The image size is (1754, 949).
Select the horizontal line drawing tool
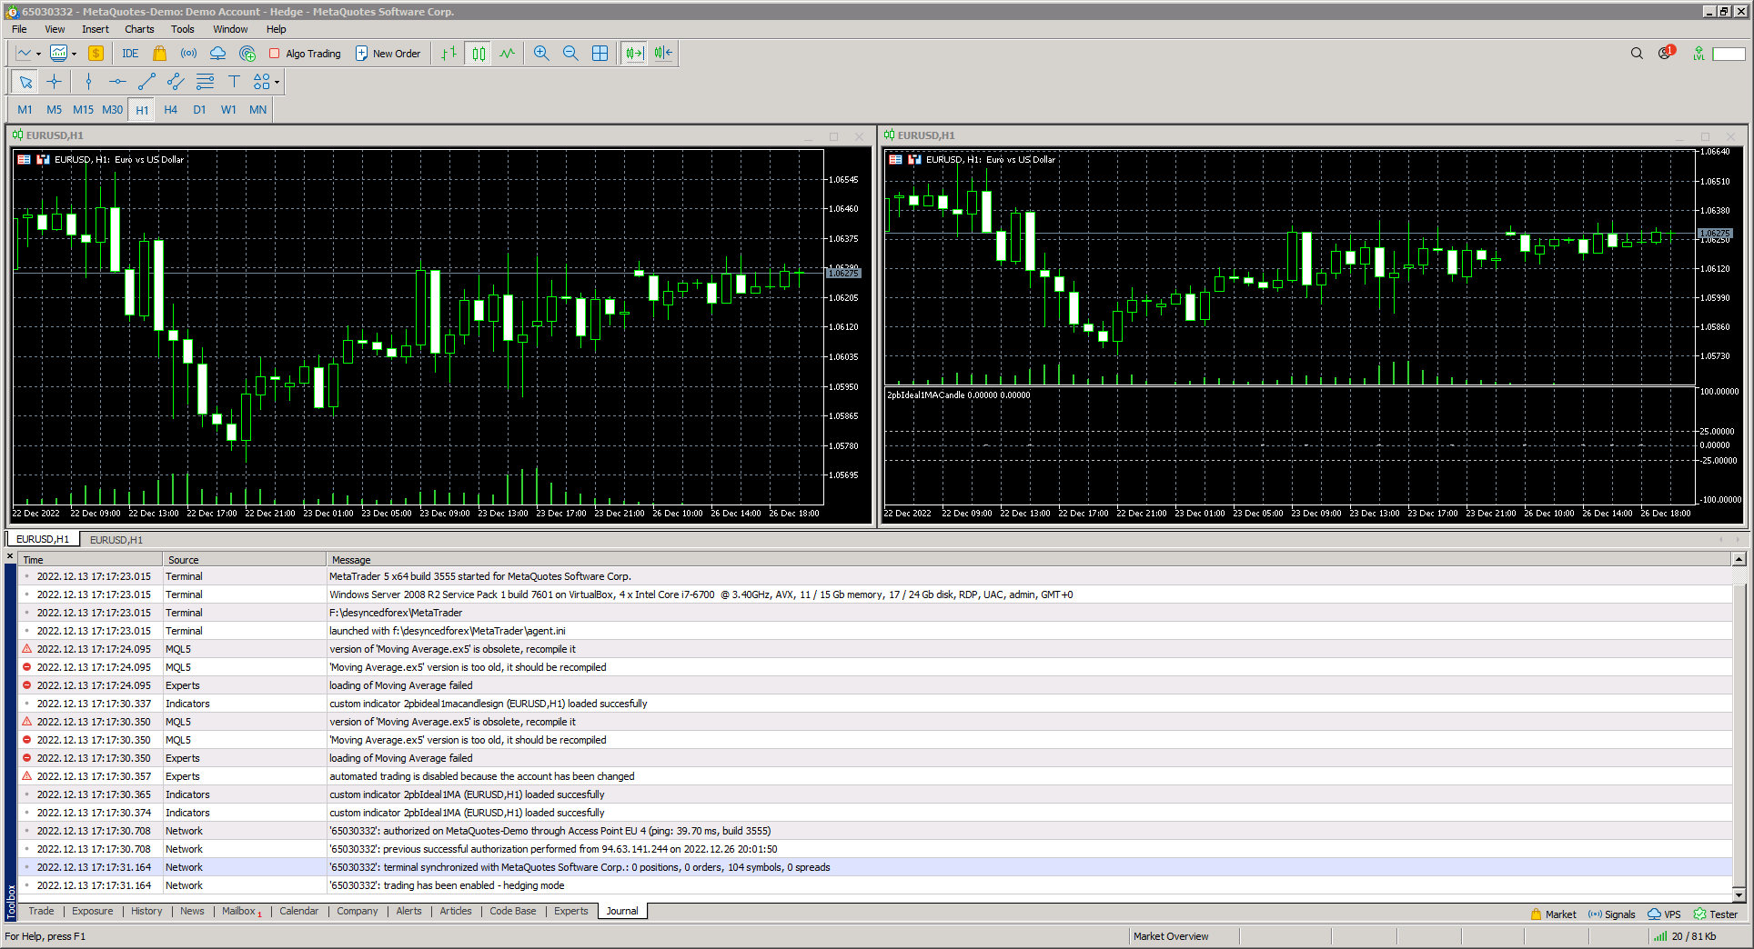(x=117, y=82)
